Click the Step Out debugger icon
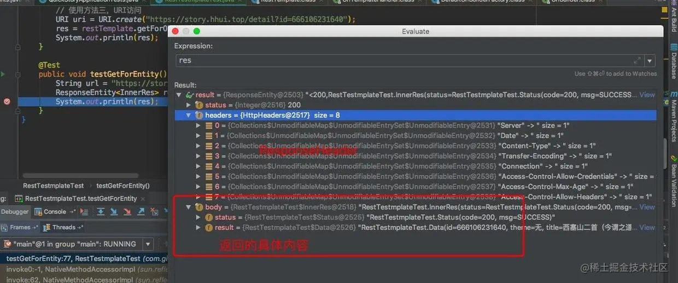 (141, 212)
